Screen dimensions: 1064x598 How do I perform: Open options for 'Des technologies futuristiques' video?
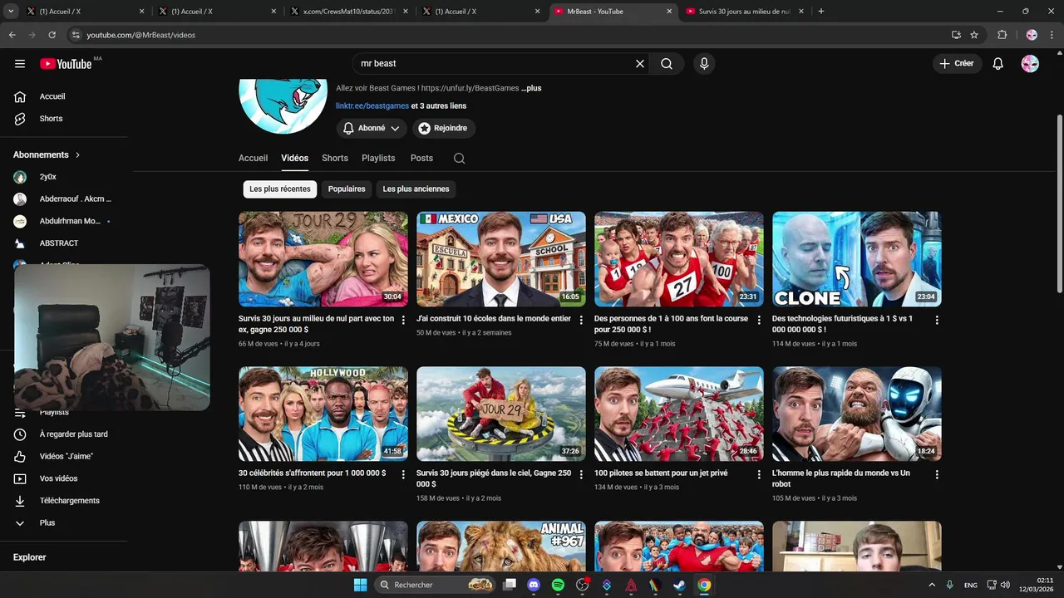pos(937,320)
